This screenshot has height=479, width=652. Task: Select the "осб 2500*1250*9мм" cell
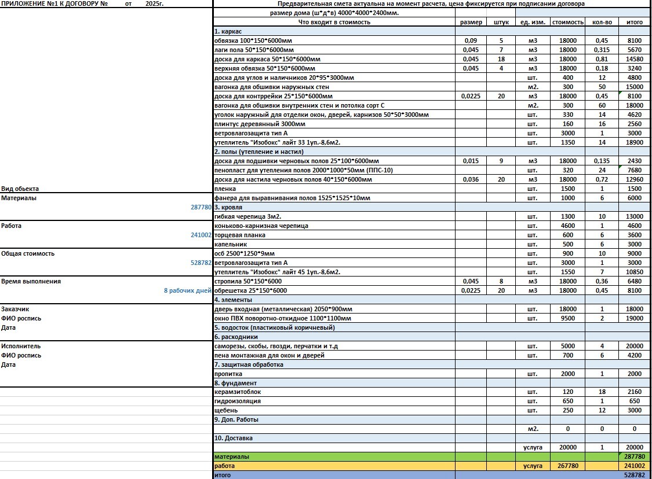(334, 253)
